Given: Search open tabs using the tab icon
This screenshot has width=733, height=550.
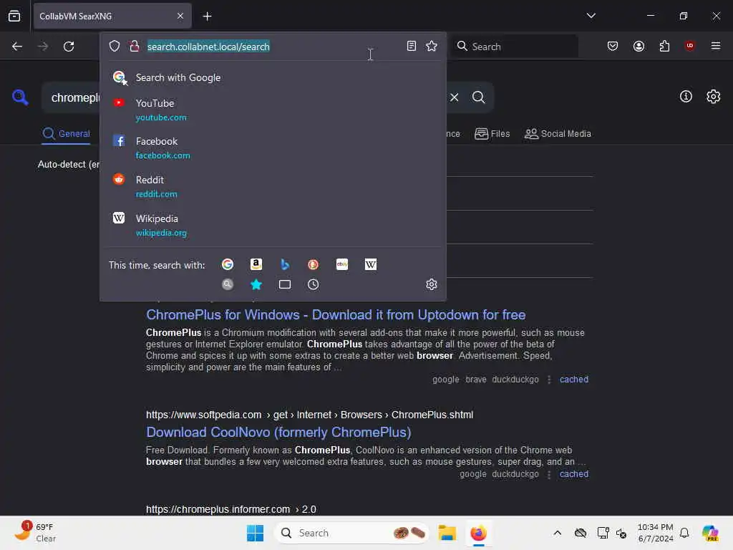Looking at the screenshot, I should (x=285, y=284).
